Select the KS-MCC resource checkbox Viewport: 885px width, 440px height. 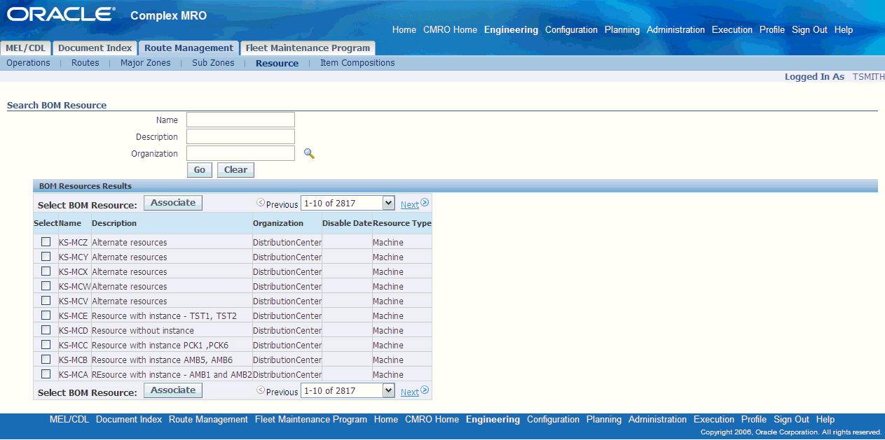(46, 344)
